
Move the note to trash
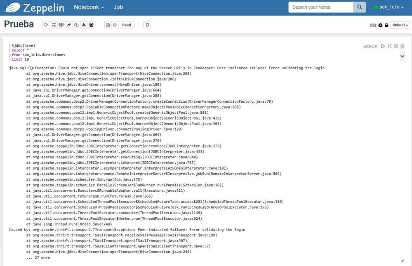pos(147,25)
